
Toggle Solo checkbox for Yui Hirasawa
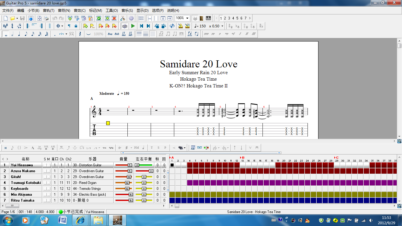pyautogui.click(x=45, y=165)
